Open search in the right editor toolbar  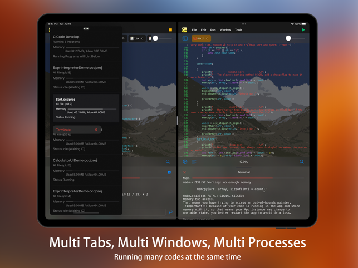tap(302, 162)
